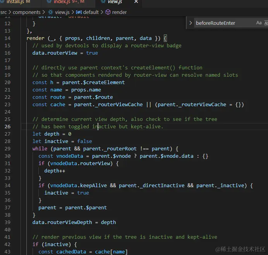Click 'inactive = true' on line 35
Screen dimensions: 268x255
pyautogui.click(x=67, y=193)
